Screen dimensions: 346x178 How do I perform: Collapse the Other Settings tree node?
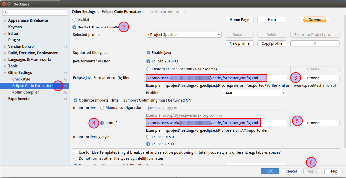[5, 73]
